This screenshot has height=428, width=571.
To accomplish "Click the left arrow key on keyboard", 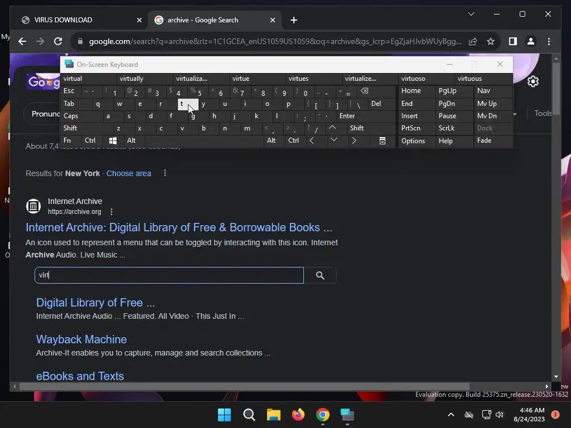I will pos(312,140).
